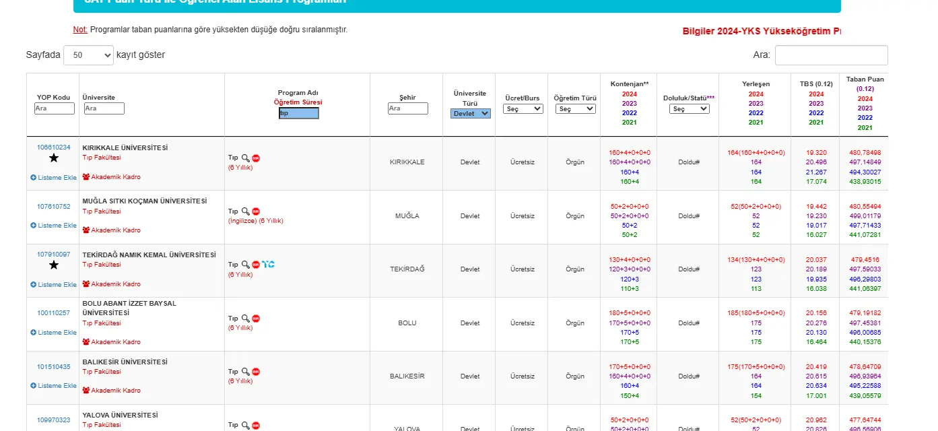Open magnifier icon for Muğla Sıtkı Koçman Tıp
The height and width of the screenshot is (431, 938).
(x=246, y=211)
